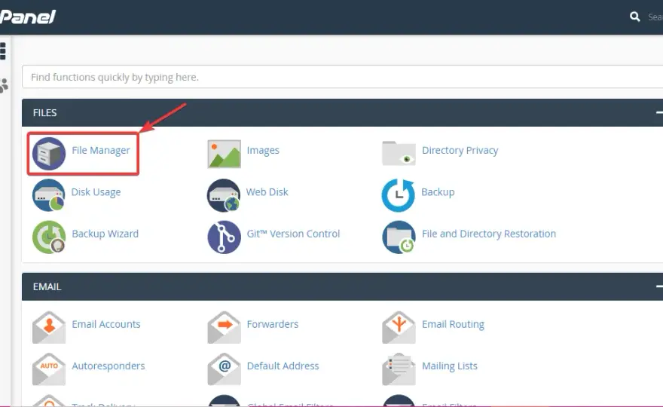Click the Git Version Control link
This screenshot has height=407, width=663.
(293, 234)
